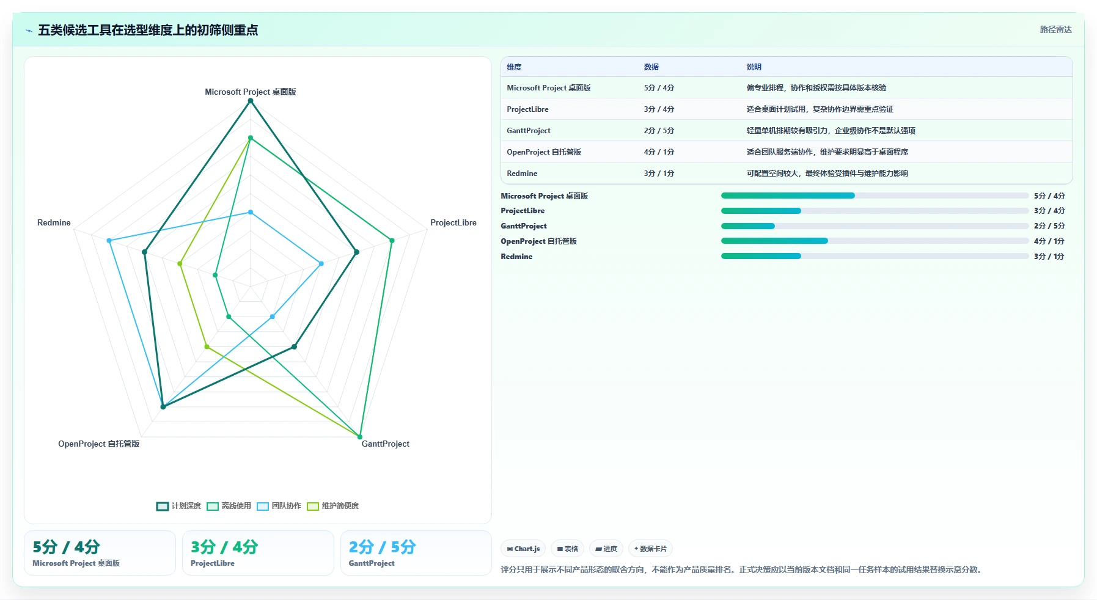Click the GanttProject progress bar
The width and height of the screenshot is (1097, 600).
tap(875, 226)
